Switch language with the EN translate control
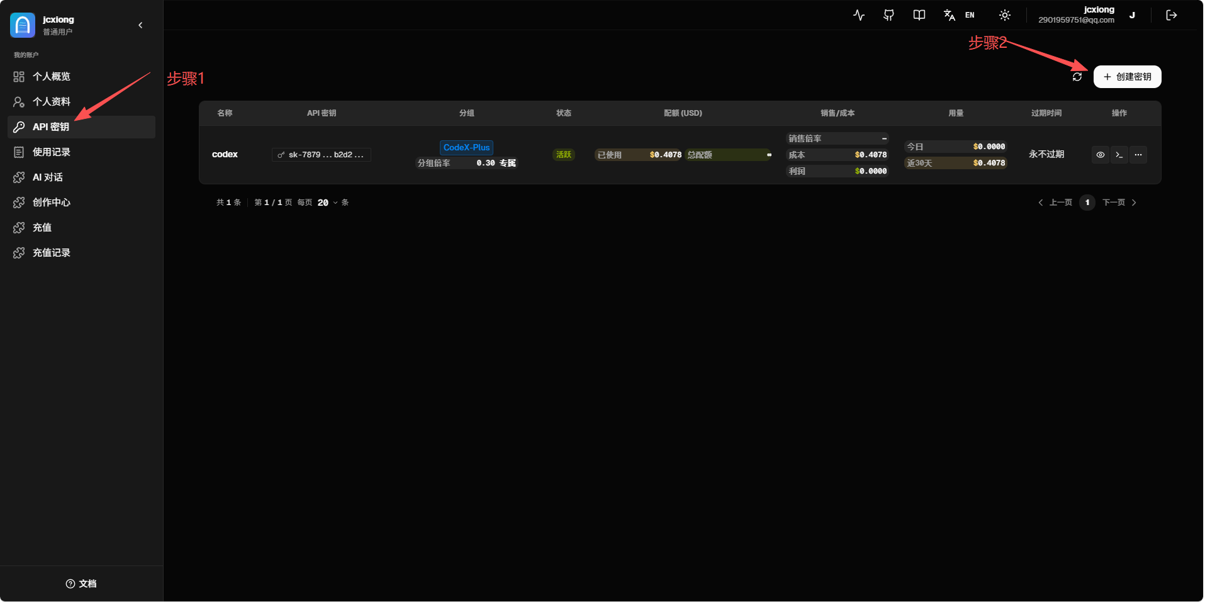Viewport: 1205px width, 602px height. point(959,15)
